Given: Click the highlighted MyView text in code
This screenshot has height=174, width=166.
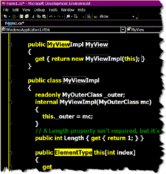Looking at the screenshot, I should tap(58, 44).
